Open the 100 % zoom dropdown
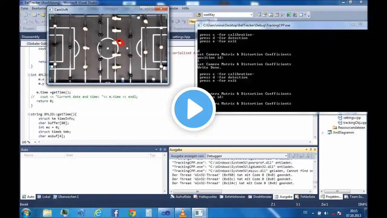Screen dimensions: 387x218 pos(35,142)
